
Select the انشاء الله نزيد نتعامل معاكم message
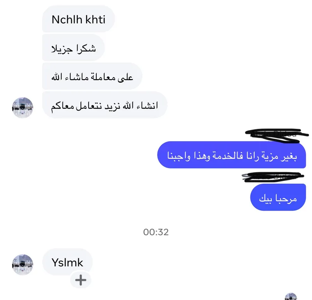pyautogui.click(x=105, y=105)
